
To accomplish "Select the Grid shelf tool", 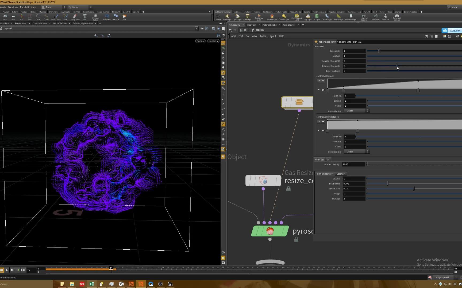I will tap(13, 17).
